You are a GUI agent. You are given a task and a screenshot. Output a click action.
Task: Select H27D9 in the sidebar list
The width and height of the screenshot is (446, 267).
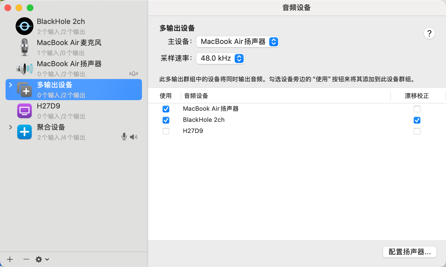[74, 111]
